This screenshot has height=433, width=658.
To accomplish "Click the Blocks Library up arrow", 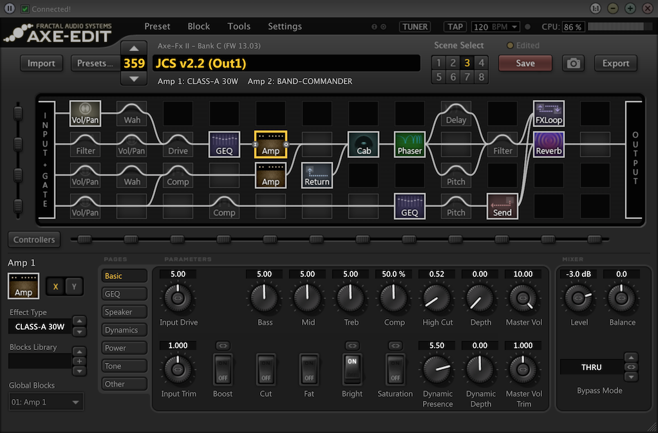I will 79,351.
